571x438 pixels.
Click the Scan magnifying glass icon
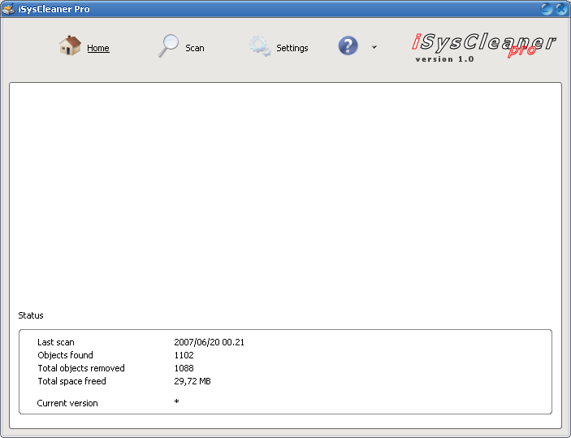[x=168, y=46]
